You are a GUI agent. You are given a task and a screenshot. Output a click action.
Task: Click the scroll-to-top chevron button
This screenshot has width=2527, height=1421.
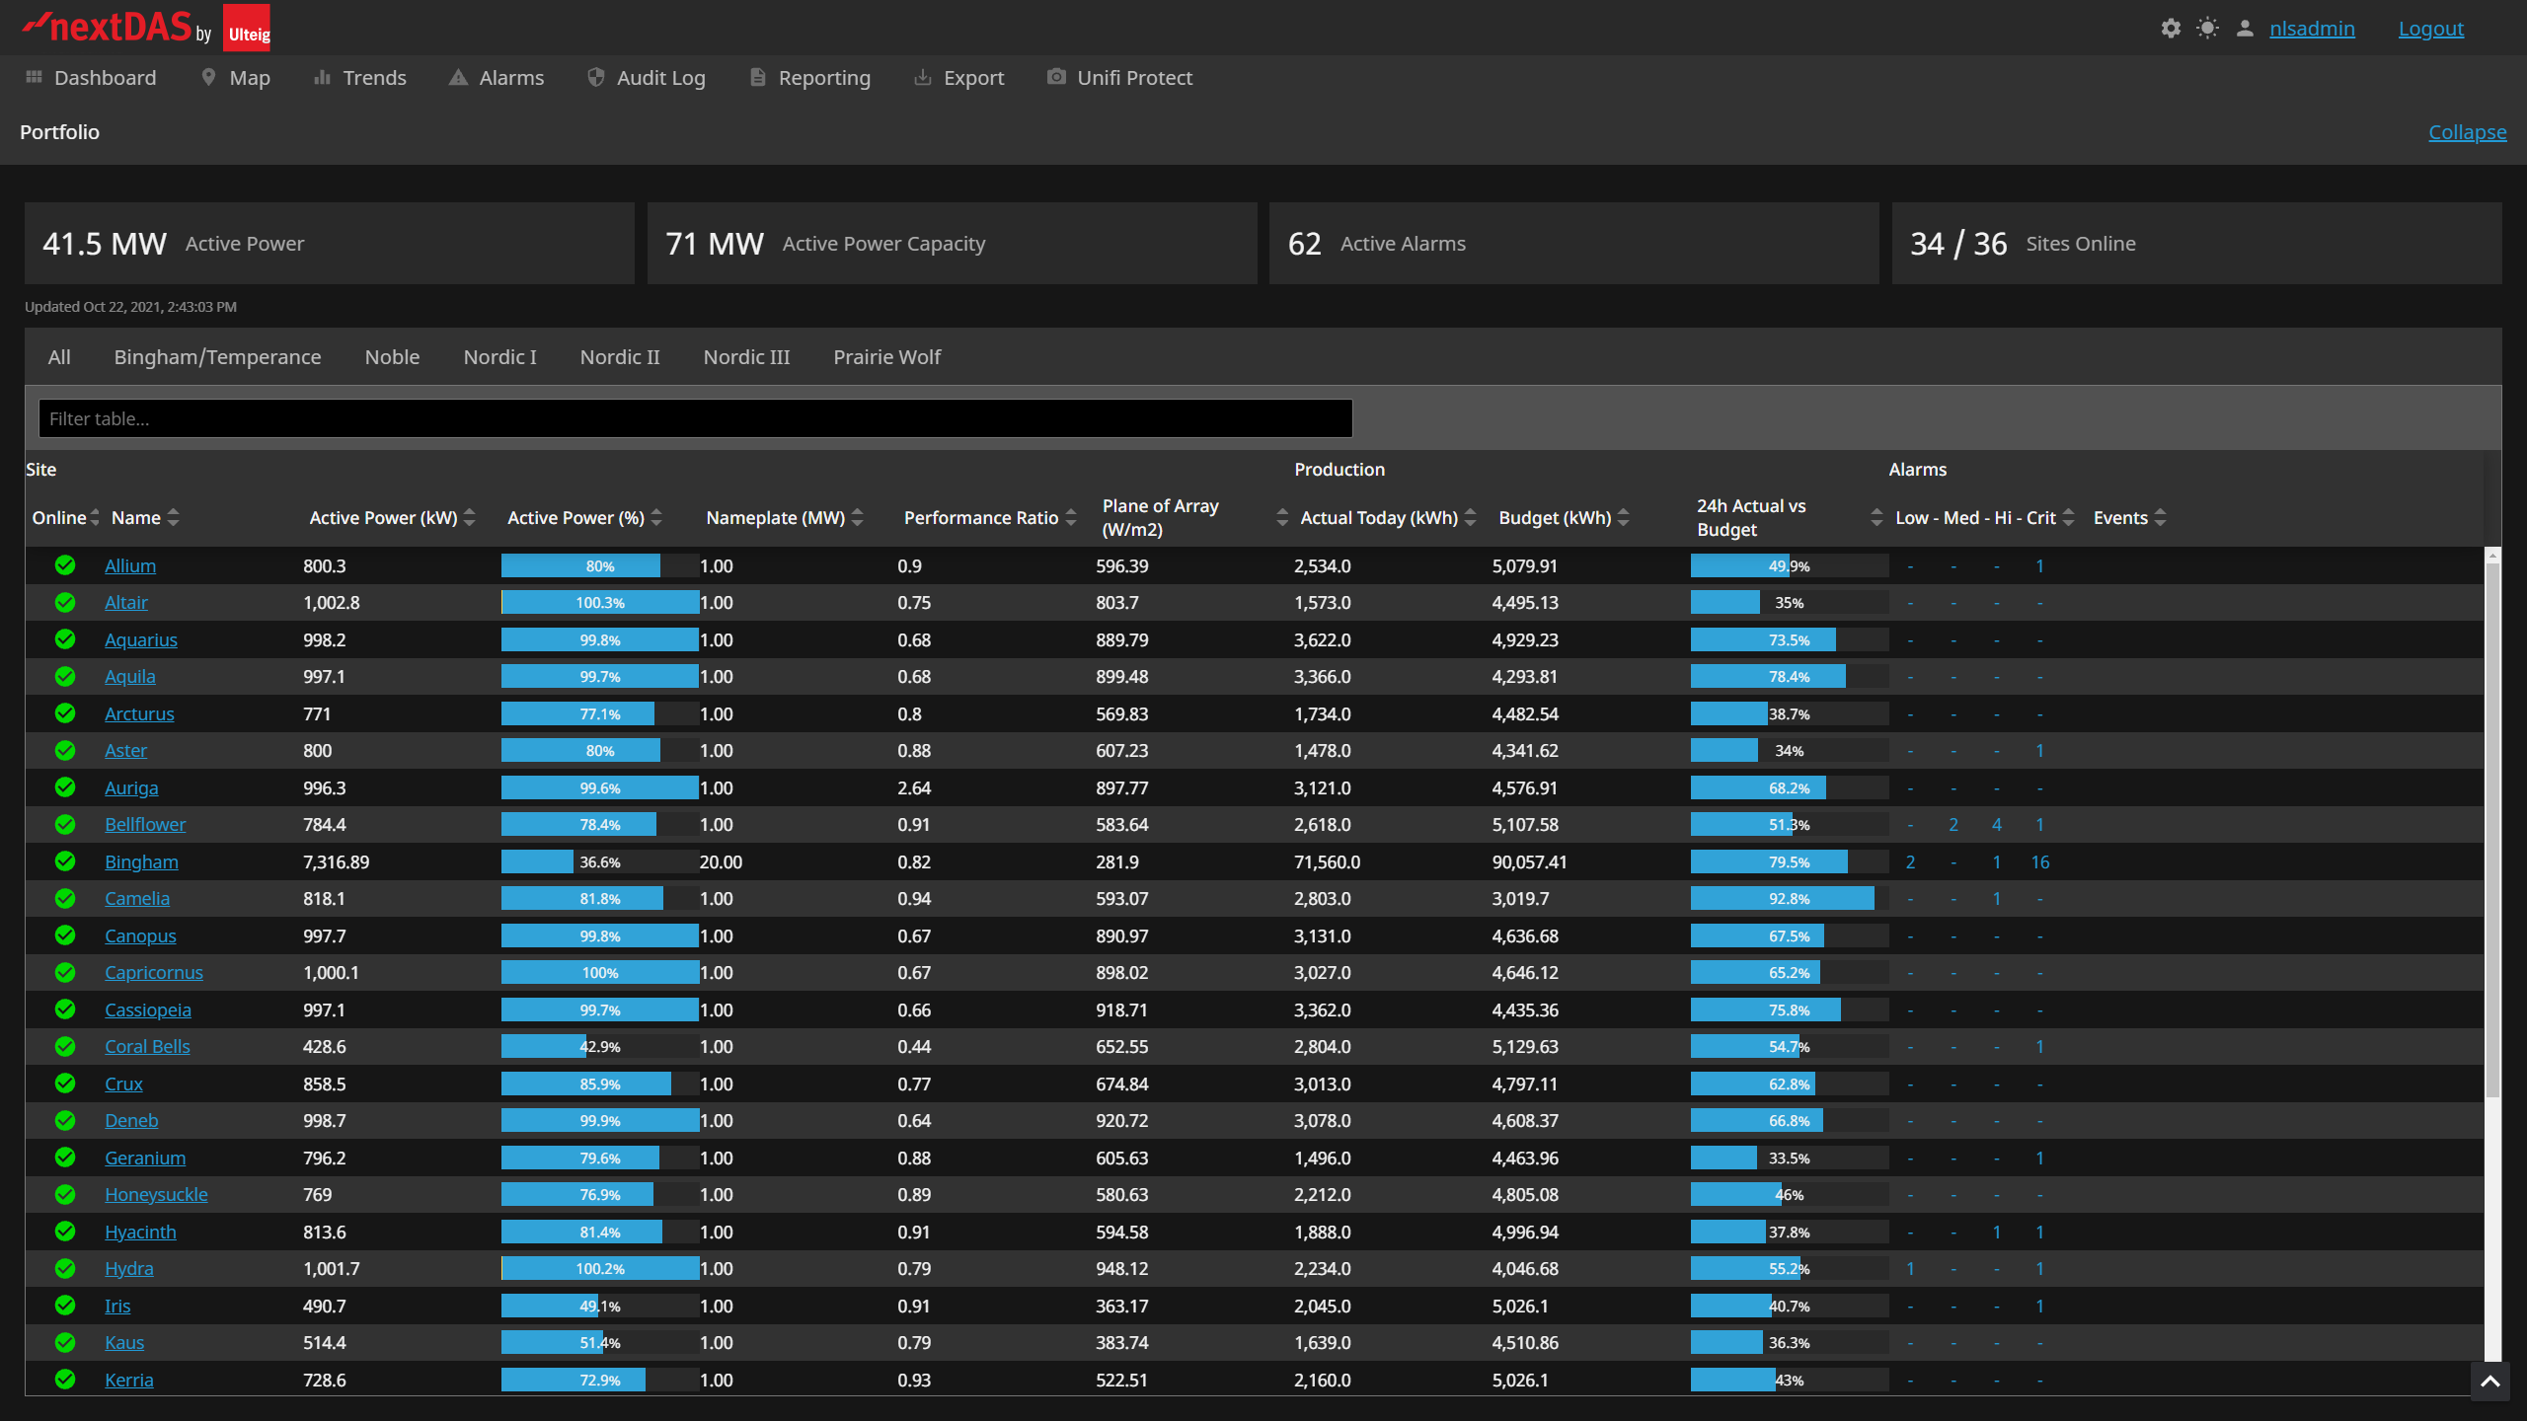tap(2490, 1382)
